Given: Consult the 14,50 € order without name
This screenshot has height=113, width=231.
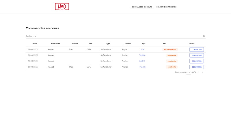Looking at the screenshot, I should [197, 55].
